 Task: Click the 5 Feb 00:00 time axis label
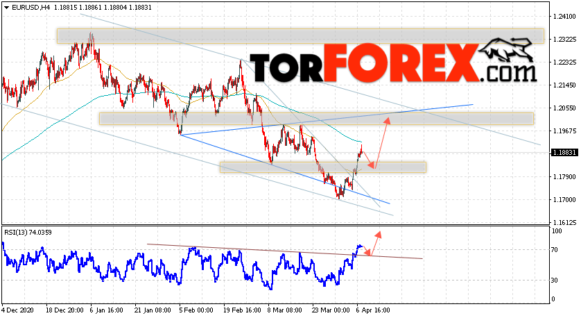tap(196, 310)
